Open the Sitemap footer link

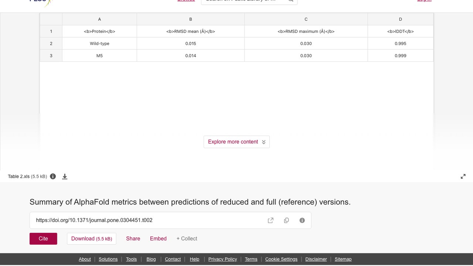[x=343, y=259]
